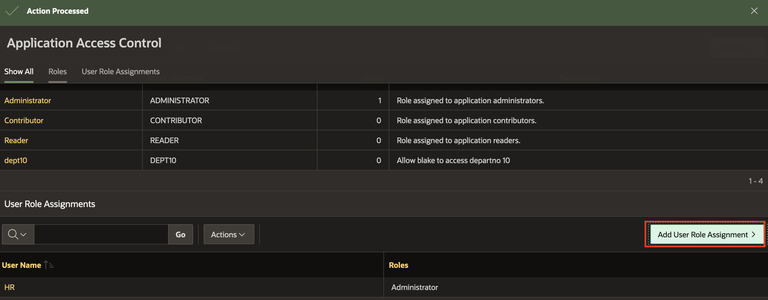Image resolution: width=768 pixels, height=300 pixels.
Task: Open the Actions menu
Action: (x=228, y=234)
